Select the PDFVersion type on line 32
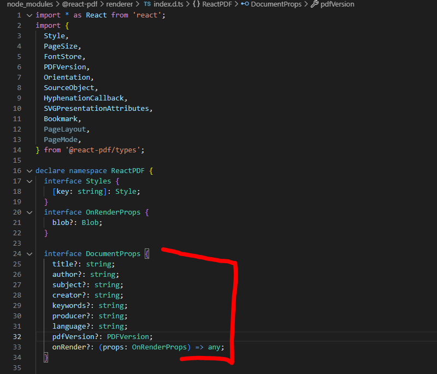This screenshot has width=437, height=374. [x=128, y=336]
